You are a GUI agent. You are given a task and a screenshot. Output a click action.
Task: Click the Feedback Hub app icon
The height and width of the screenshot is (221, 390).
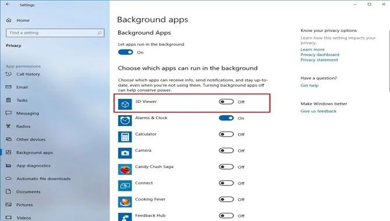click(125, 217)
